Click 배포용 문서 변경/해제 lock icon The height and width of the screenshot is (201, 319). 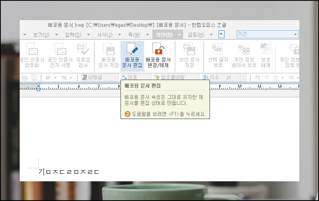[x=158, y=49]
